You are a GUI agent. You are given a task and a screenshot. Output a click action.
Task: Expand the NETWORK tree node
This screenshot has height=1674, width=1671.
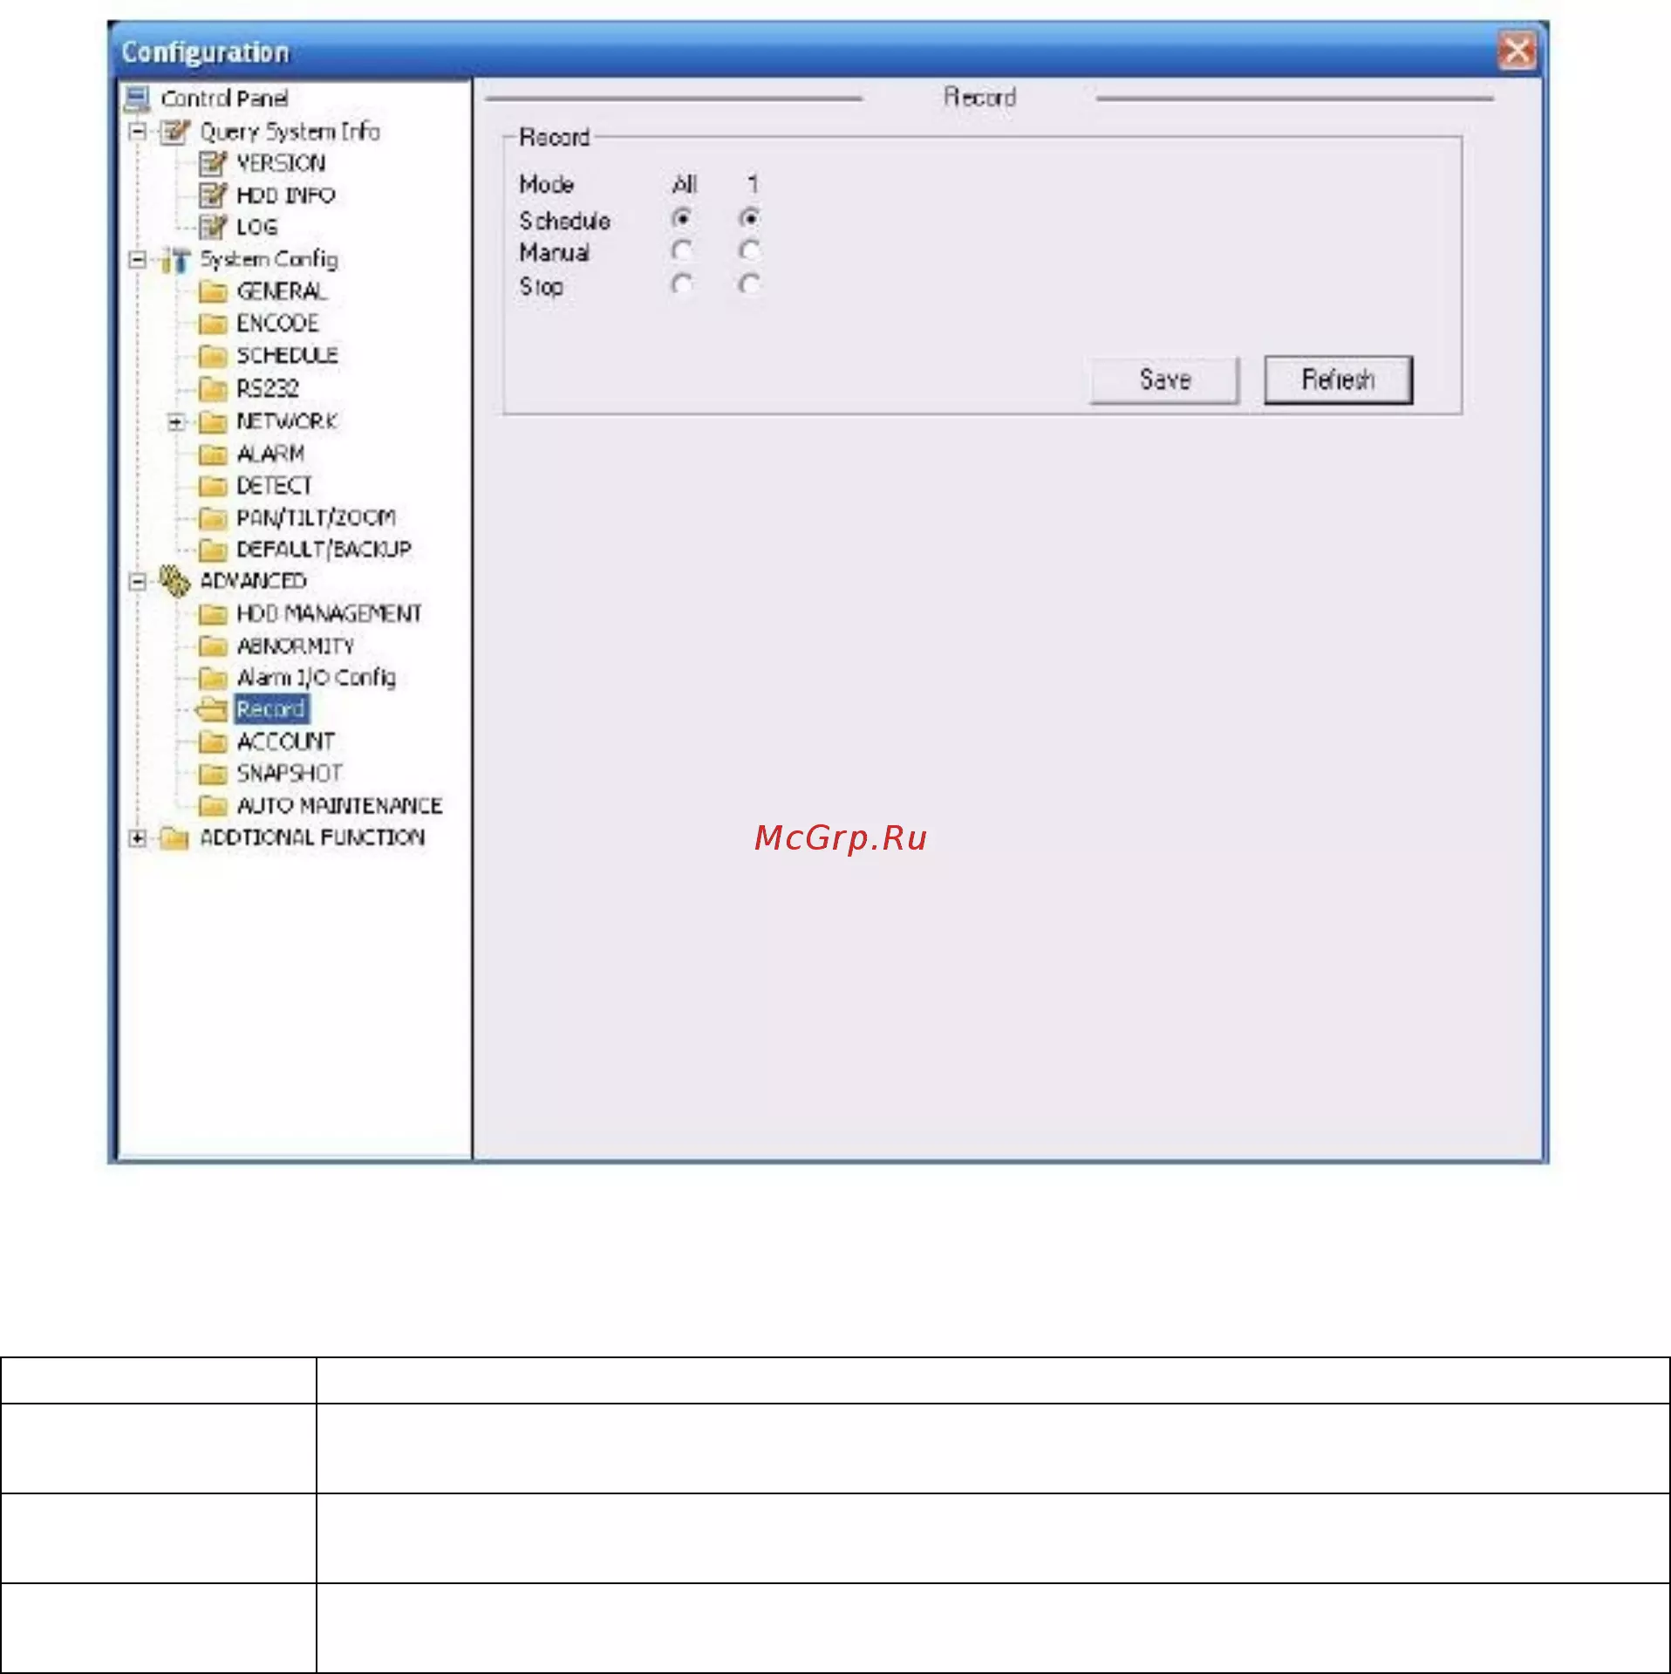coord(176,422)
